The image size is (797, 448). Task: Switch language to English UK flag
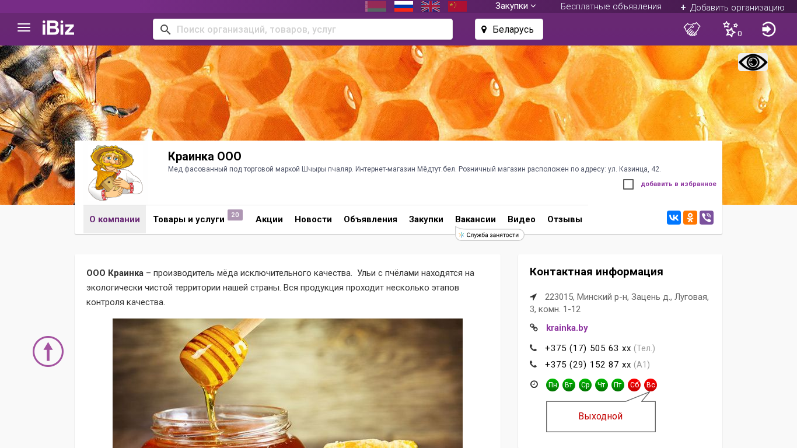pyautogui.click(x=431, y=6)
